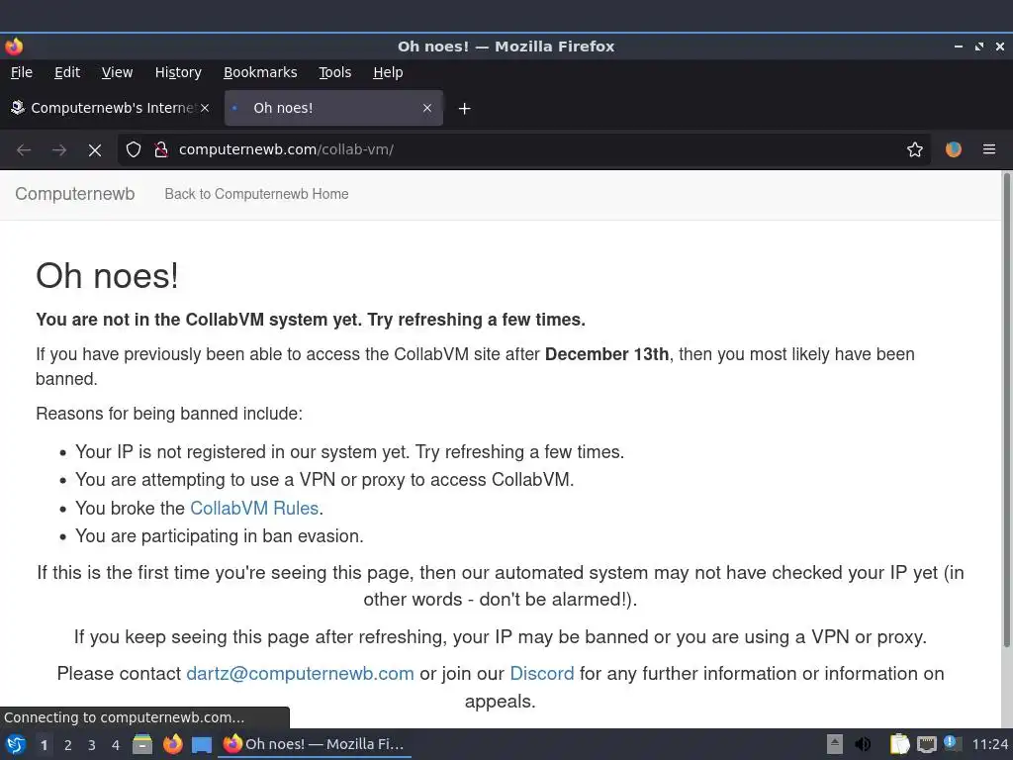Click the 'Oh noes!' page heading

click(x=107, y=276)
